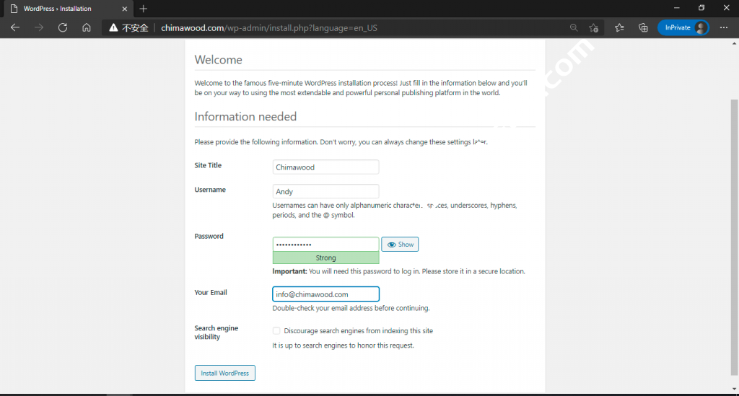Close the WordPress Installation tab
This screenshot has width=739, height=396.
coord(124,9)
